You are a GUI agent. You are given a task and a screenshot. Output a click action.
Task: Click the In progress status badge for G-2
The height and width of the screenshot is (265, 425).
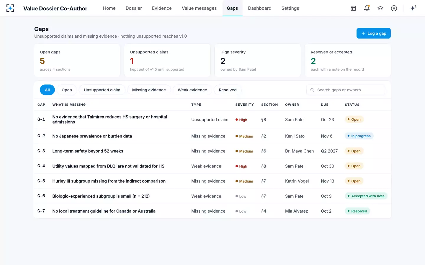click(x=359, y=136)
